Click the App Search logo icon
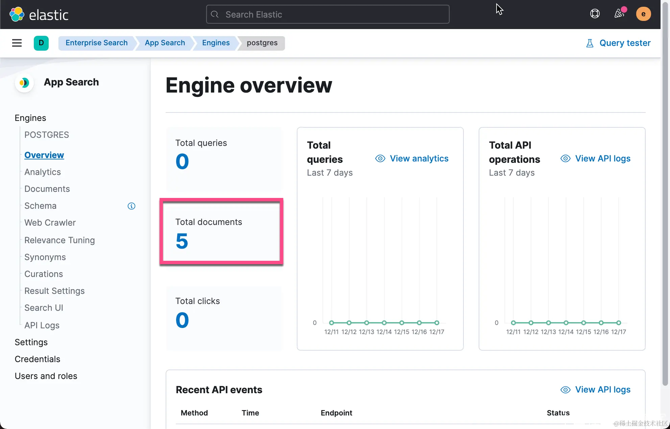This screenshot has height=429, width=670. [24, 82]
